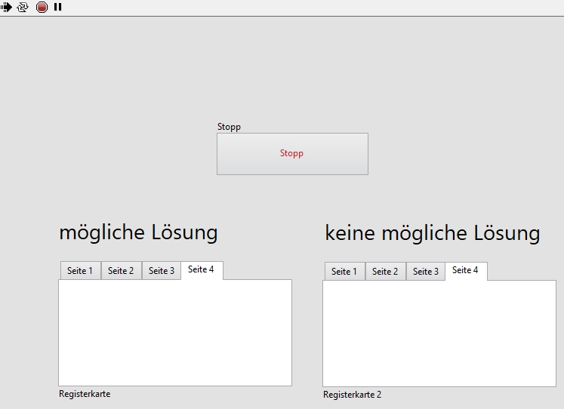This screenshot has height=409, width=564.
Task: Click the 'Registerkarte' label below left tabs
Action: [85, 394]
